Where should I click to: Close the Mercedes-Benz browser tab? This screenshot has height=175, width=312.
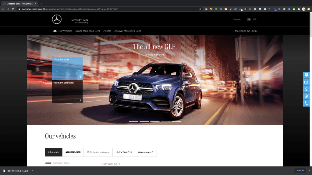tap(35, 4)
